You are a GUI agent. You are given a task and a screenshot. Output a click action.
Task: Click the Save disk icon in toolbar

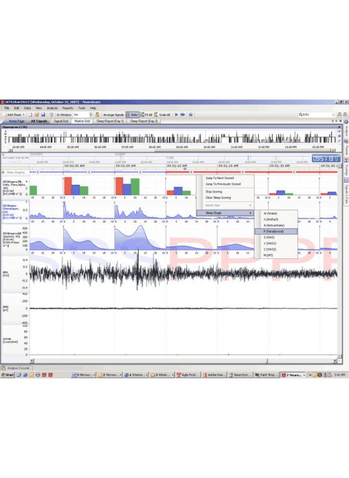43,115
